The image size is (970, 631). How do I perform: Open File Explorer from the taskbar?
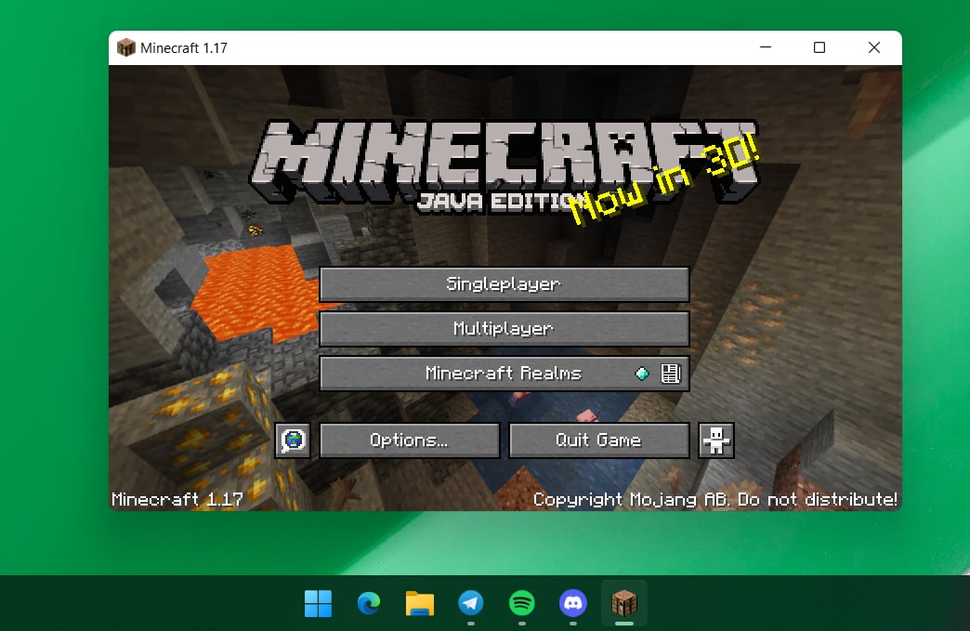pos(420,603)
